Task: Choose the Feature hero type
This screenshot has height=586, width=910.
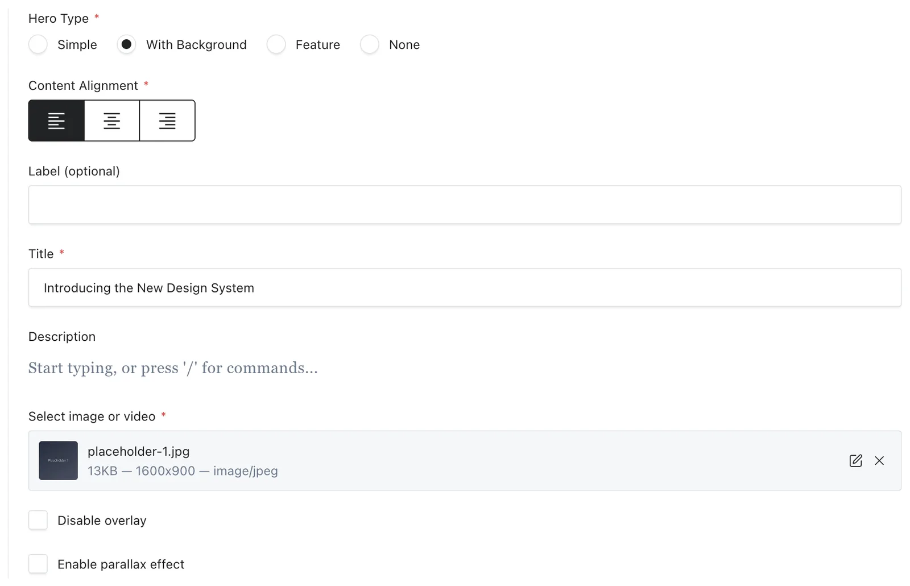Action: 276,44
